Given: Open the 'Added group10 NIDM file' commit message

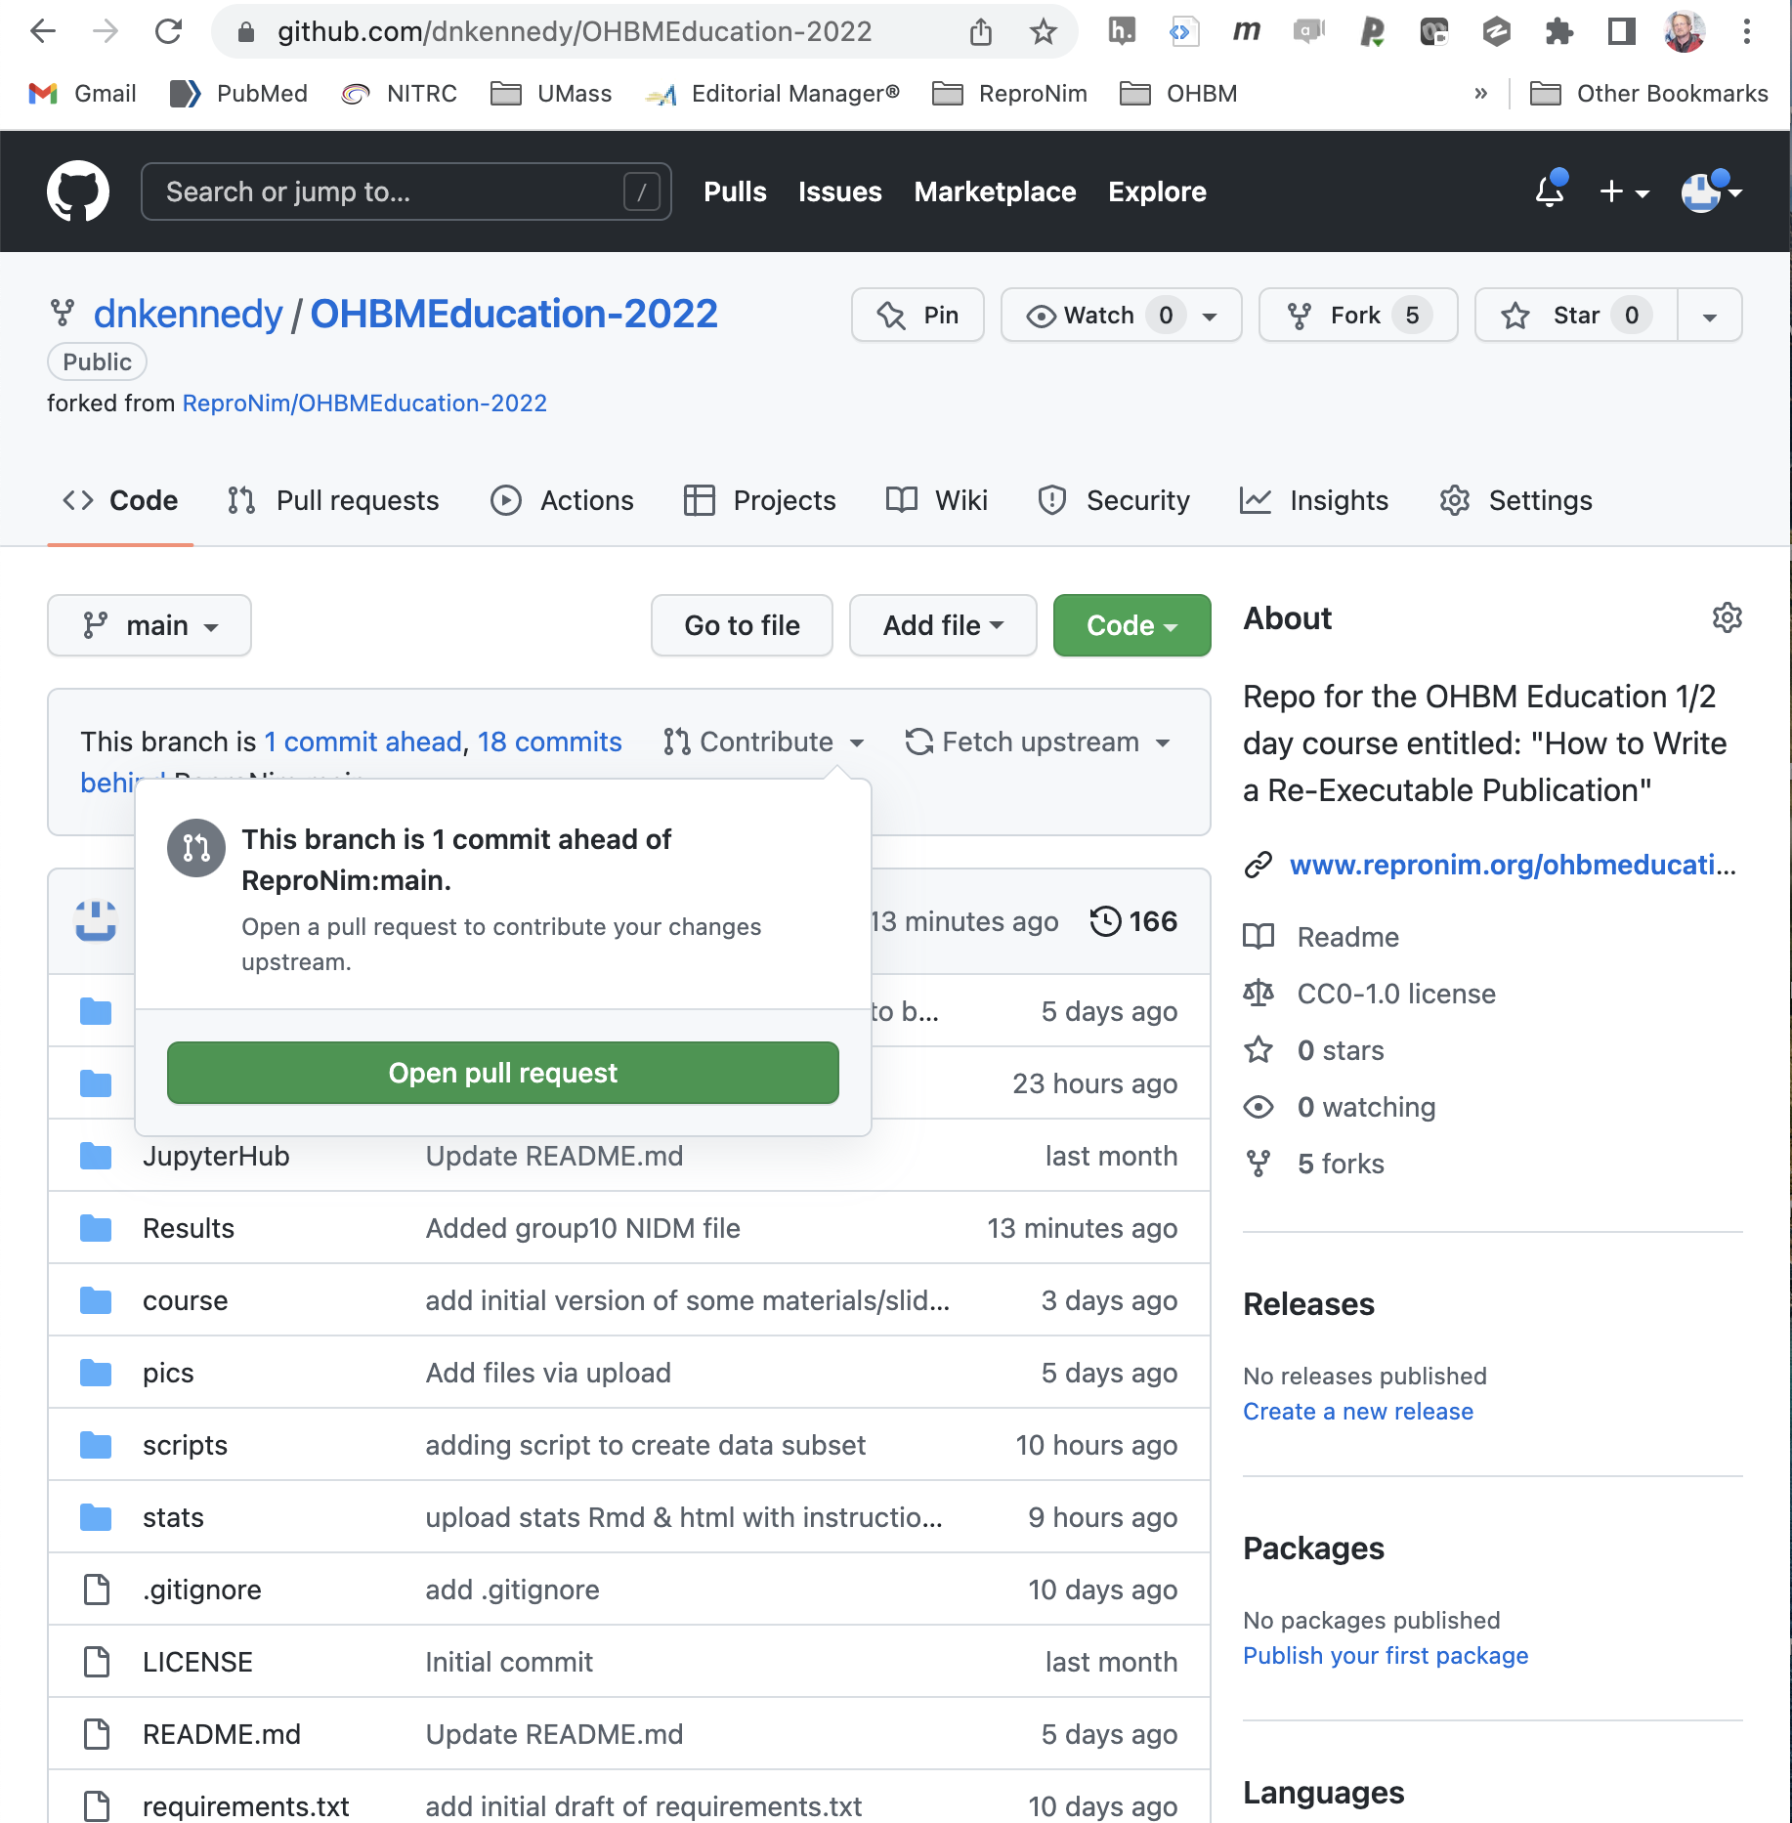Looking at the screenshot, I should point(583,1228).
